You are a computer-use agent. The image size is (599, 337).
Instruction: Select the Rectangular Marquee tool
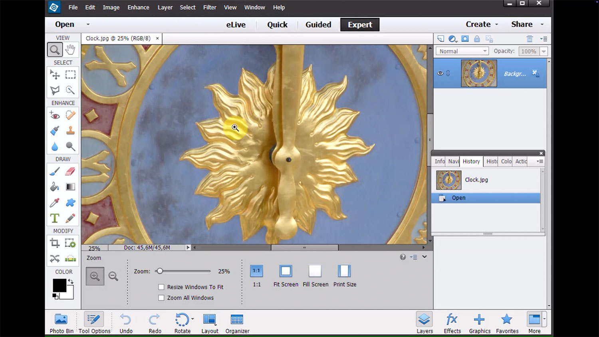[70, 75]
